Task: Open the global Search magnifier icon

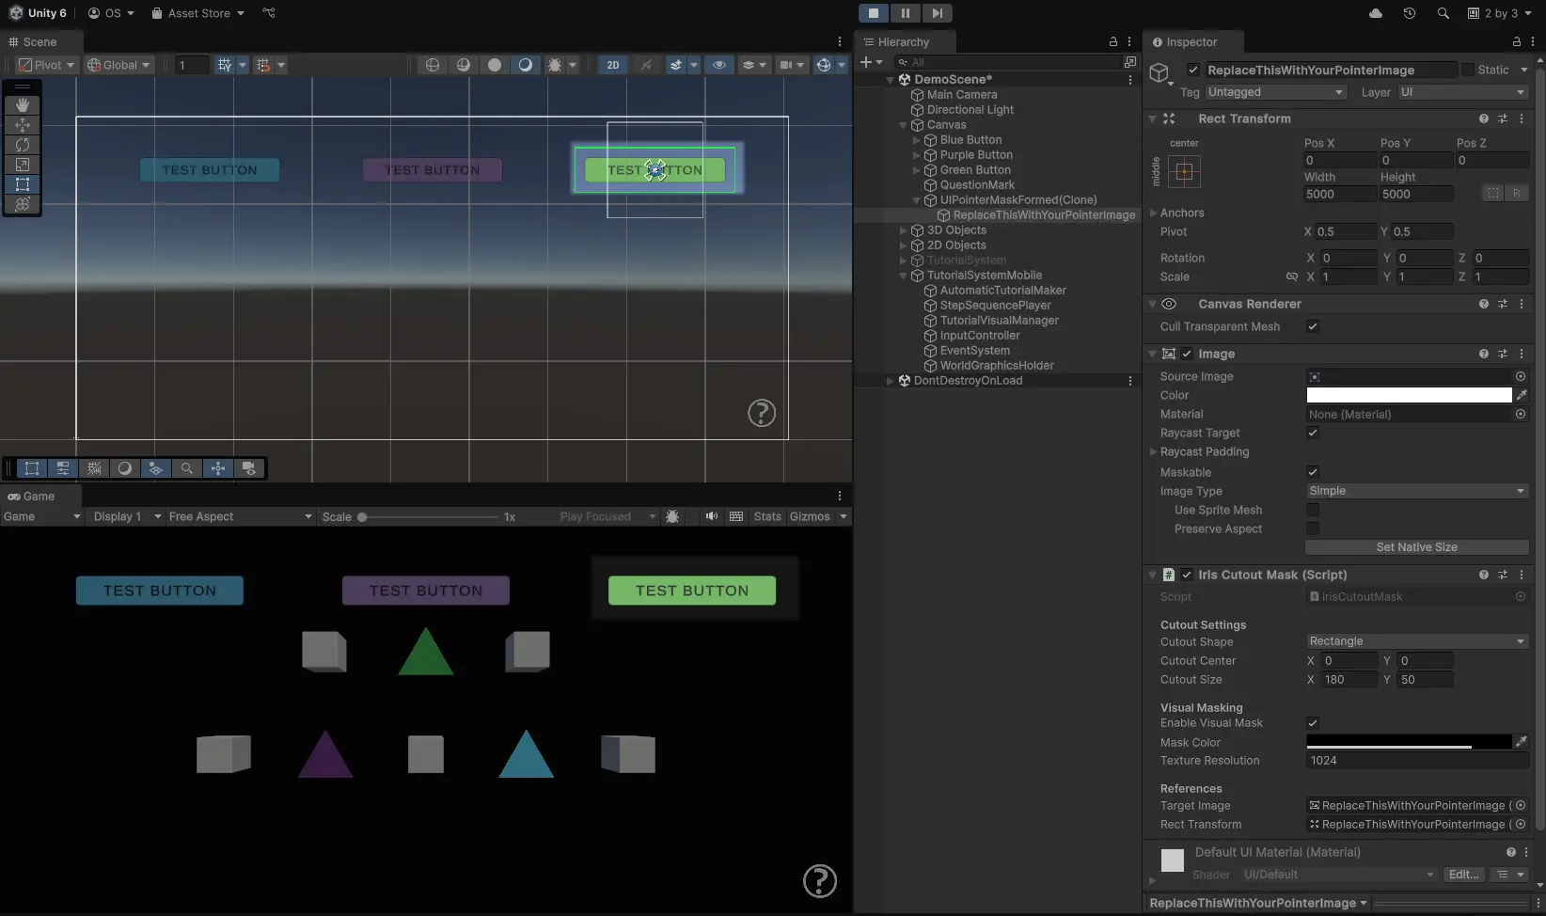Action: pos(1443,13)
